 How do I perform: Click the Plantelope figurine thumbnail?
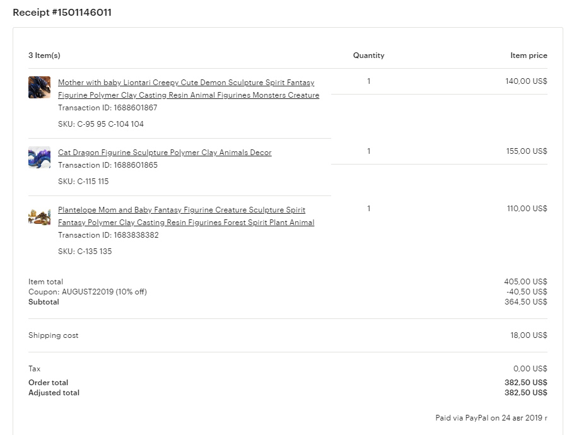[x=40, y=217]
